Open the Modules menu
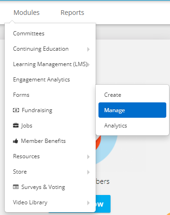Screen dimensions: 170x215 [x=26, y=13]
